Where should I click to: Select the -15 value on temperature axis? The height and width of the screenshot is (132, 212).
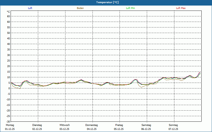tap(8, 105)
